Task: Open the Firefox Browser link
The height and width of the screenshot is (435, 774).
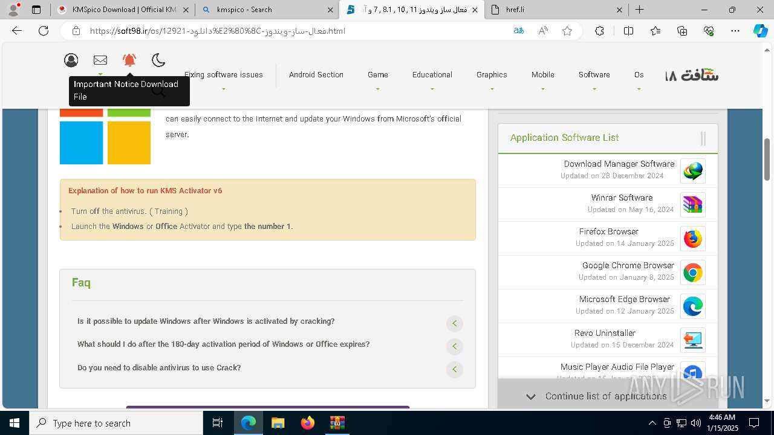Action: [609, 231]
